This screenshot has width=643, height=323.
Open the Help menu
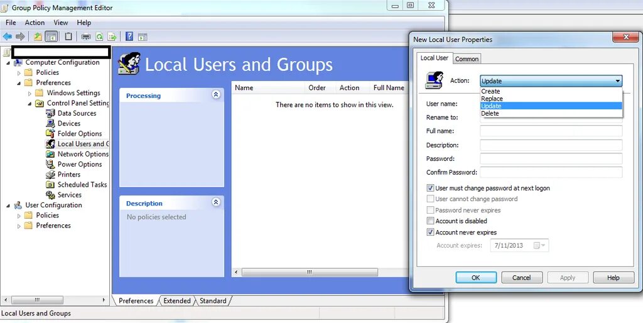[84, 23]
